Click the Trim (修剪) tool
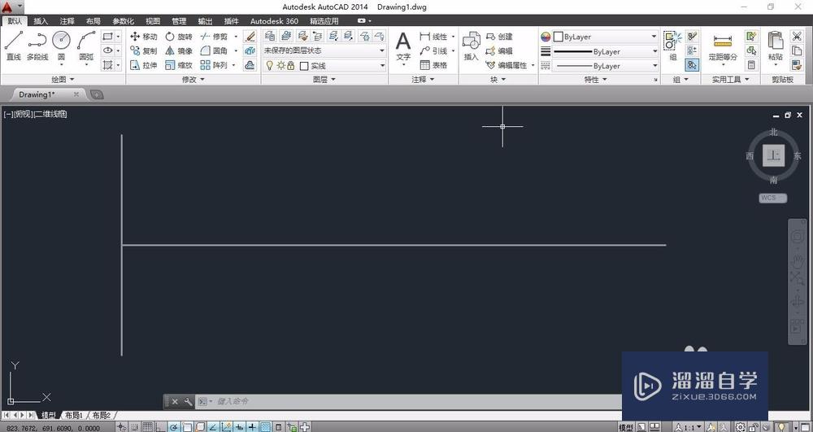Viewport: 813px width, 432px height. (214, 37)
